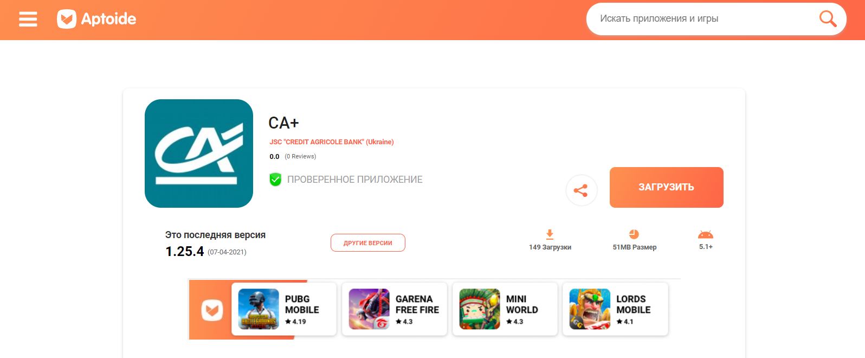Click the Android robot icon

tap(706, 234)
